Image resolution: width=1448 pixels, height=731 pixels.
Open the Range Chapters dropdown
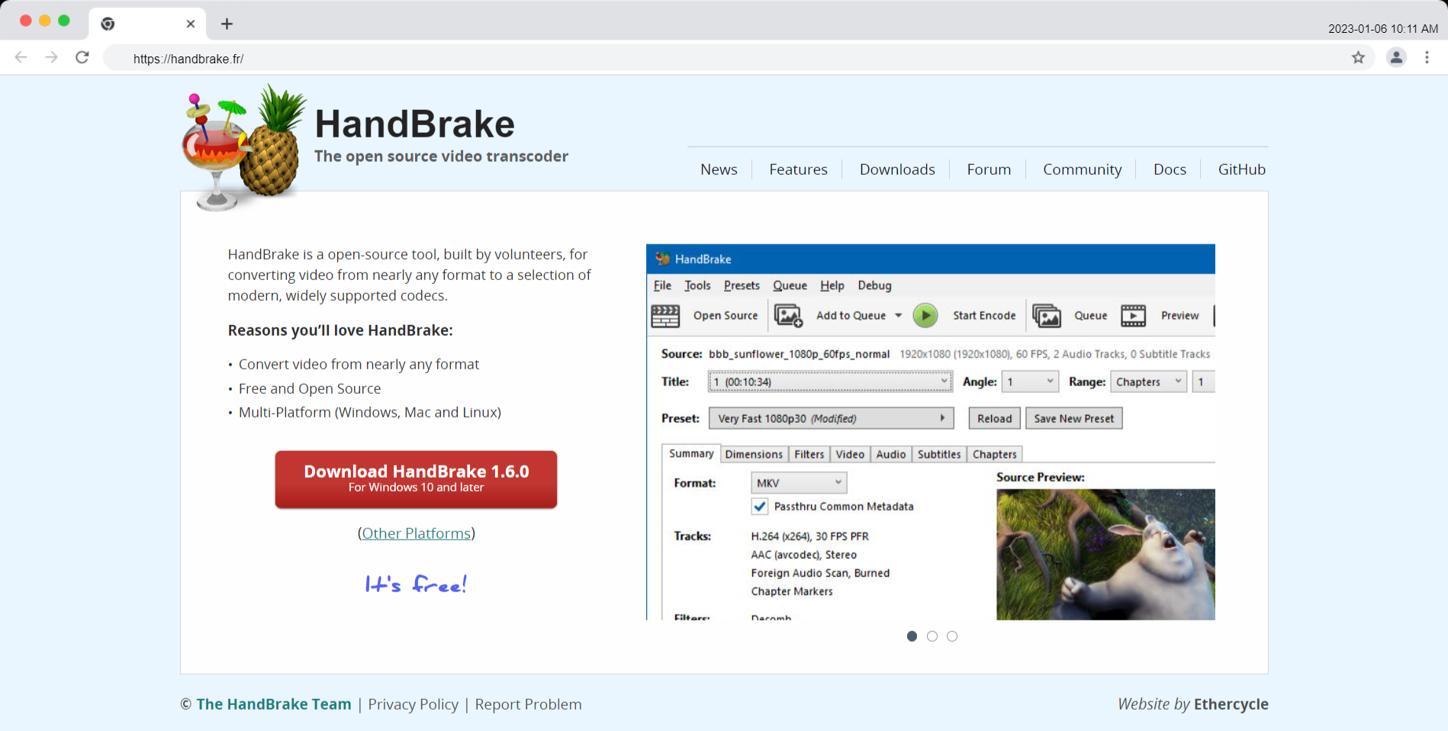coord(1149,382)
